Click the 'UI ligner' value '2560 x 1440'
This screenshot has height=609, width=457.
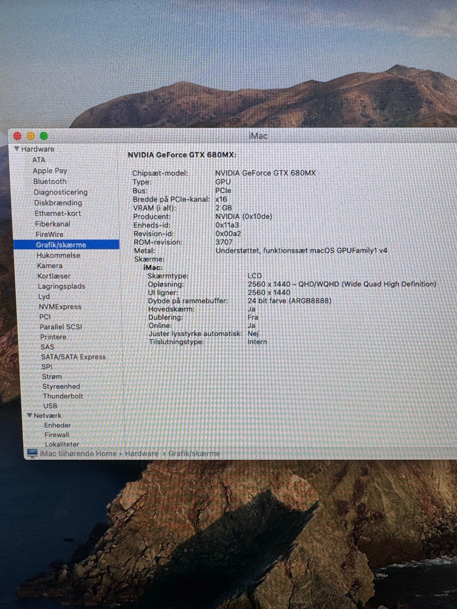269,293
